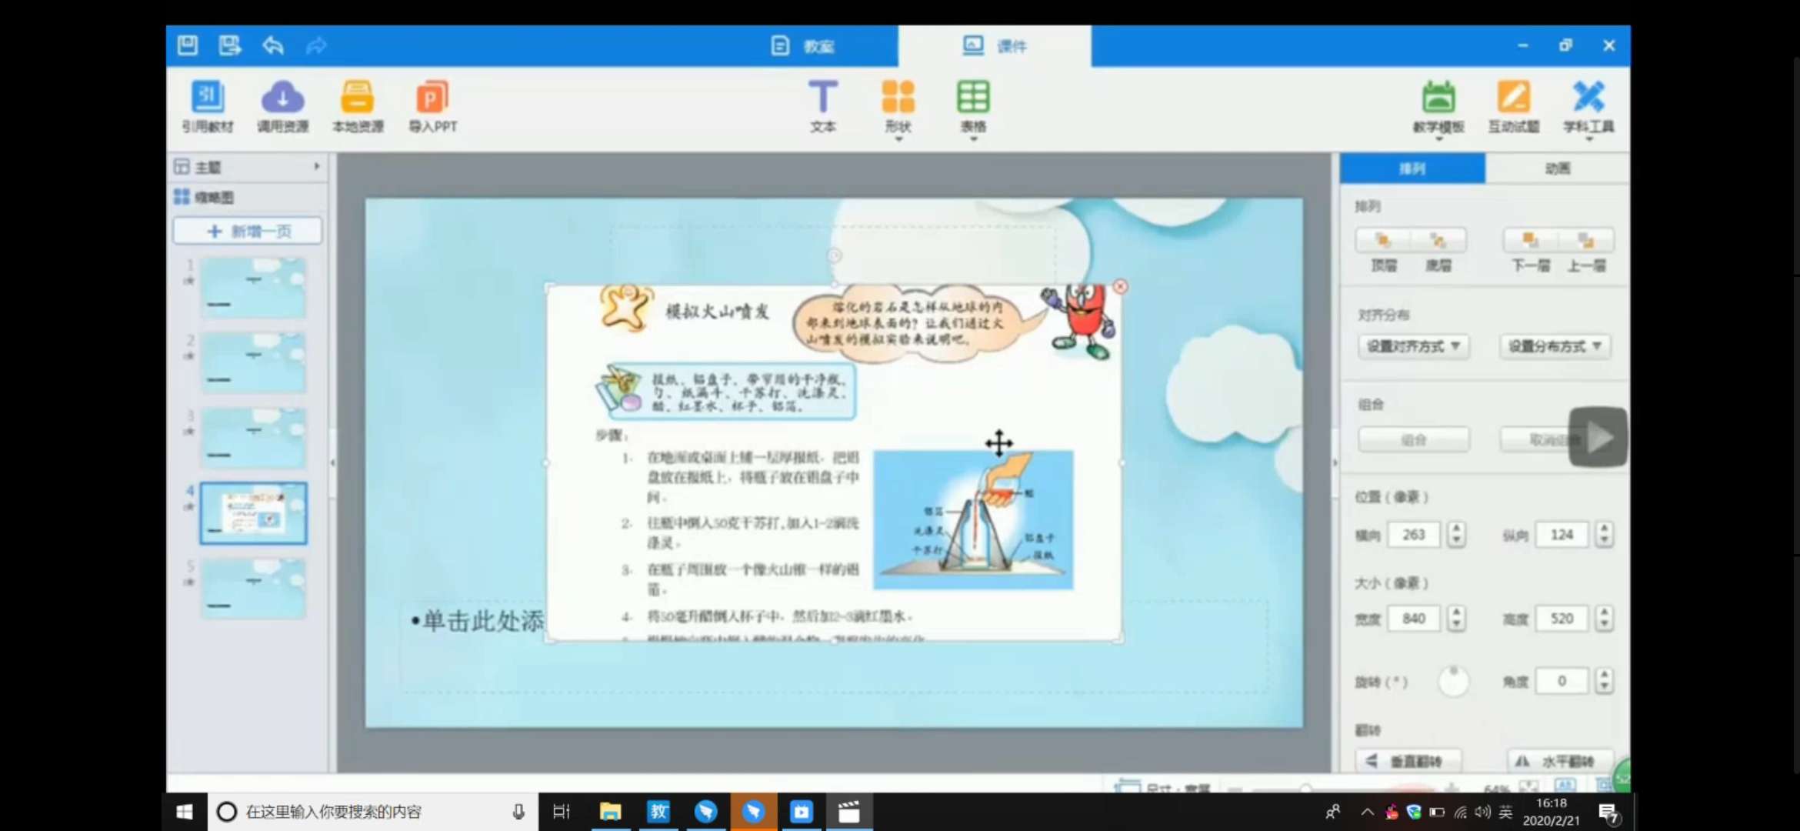Image resolution: width=1800 pixels, height=831 pixels.
Task: Click the 新增一页 add page button
Action: pyautogui.click(x=248, y=231)
